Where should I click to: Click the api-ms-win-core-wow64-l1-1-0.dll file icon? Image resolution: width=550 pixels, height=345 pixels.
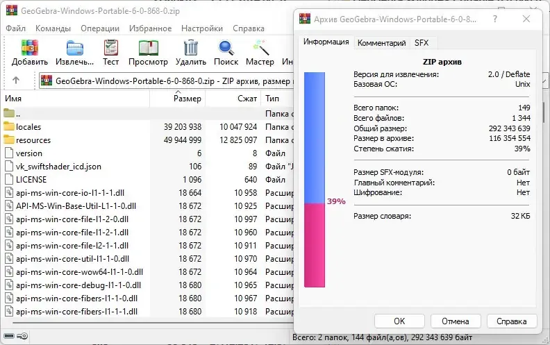9,271
